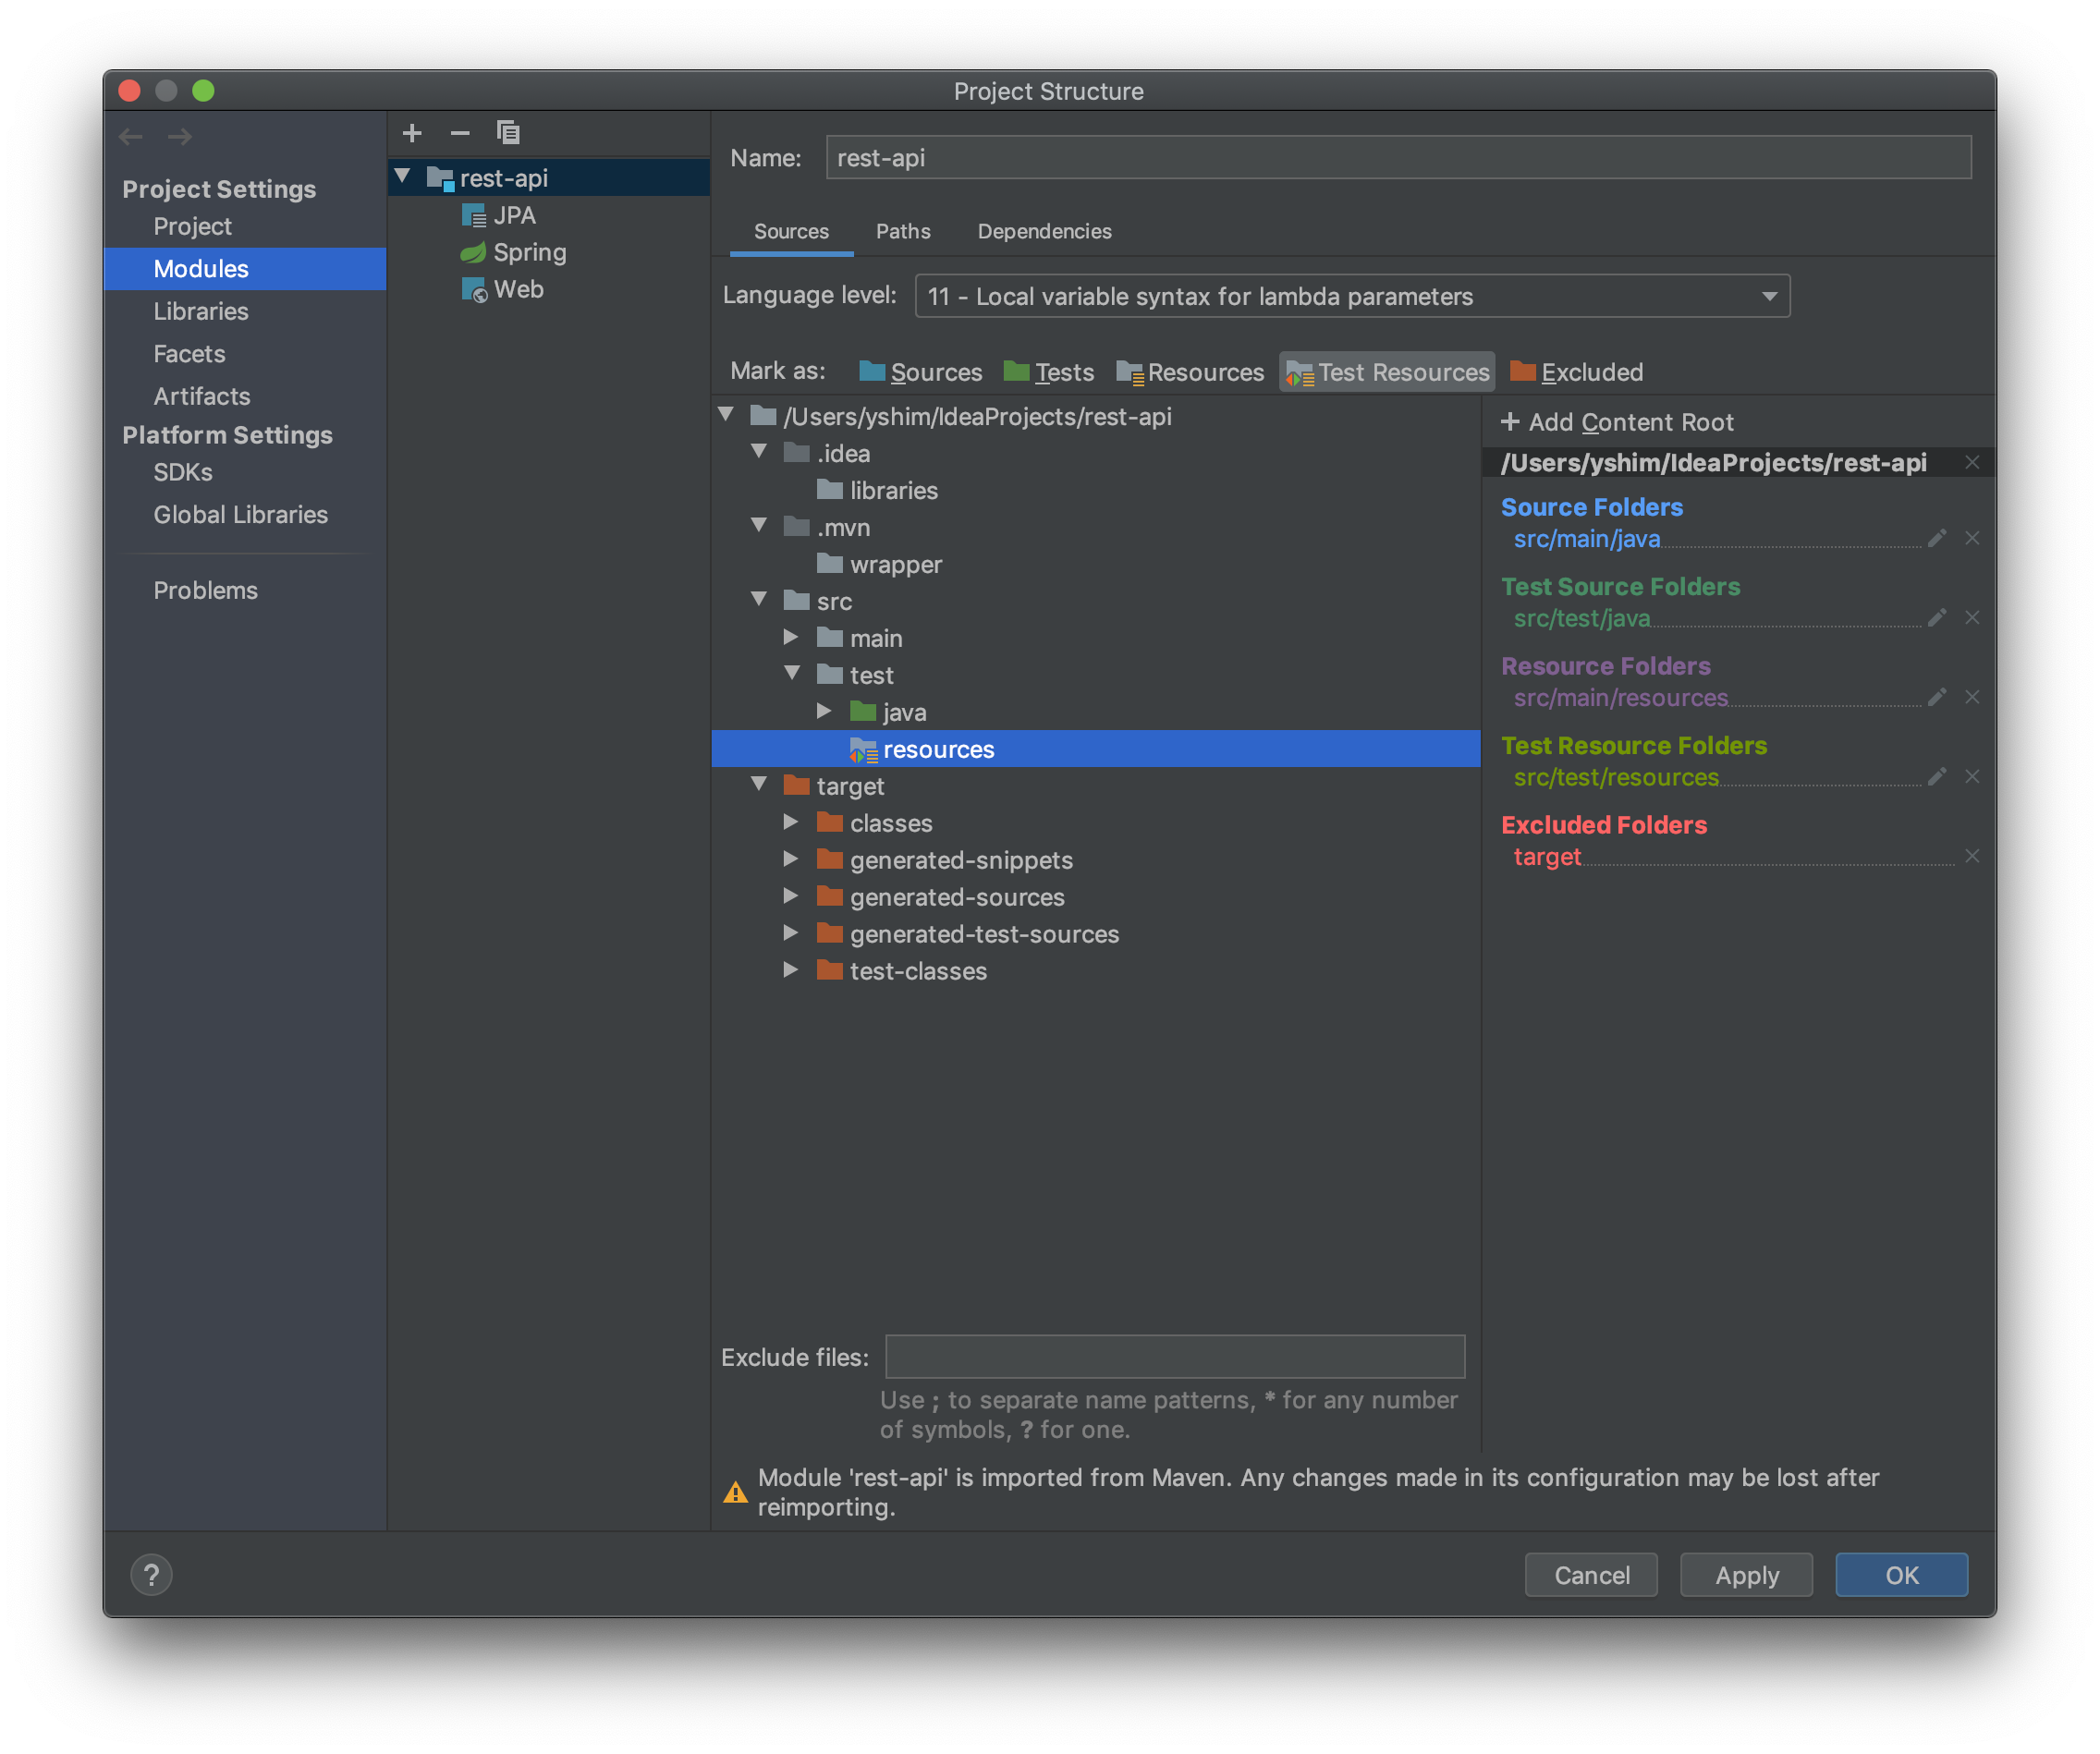Switch to the Paths tab

point(903,231)
